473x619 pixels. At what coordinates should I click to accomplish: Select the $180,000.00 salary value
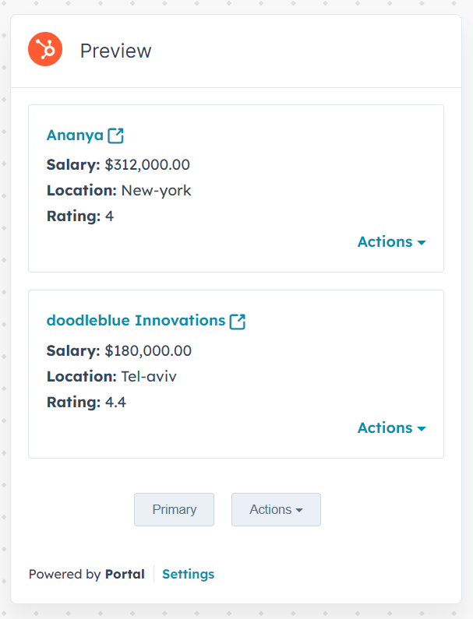coord(148,351)
